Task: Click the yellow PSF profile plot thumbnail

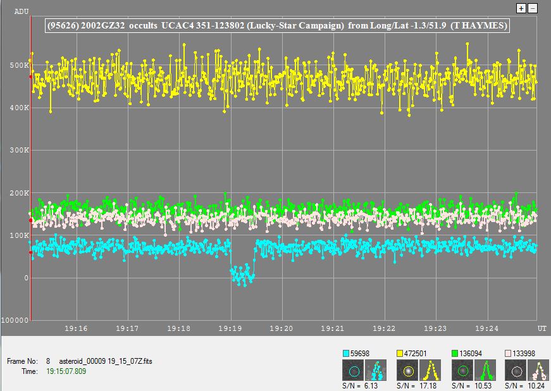Action: tap(431, 370)
